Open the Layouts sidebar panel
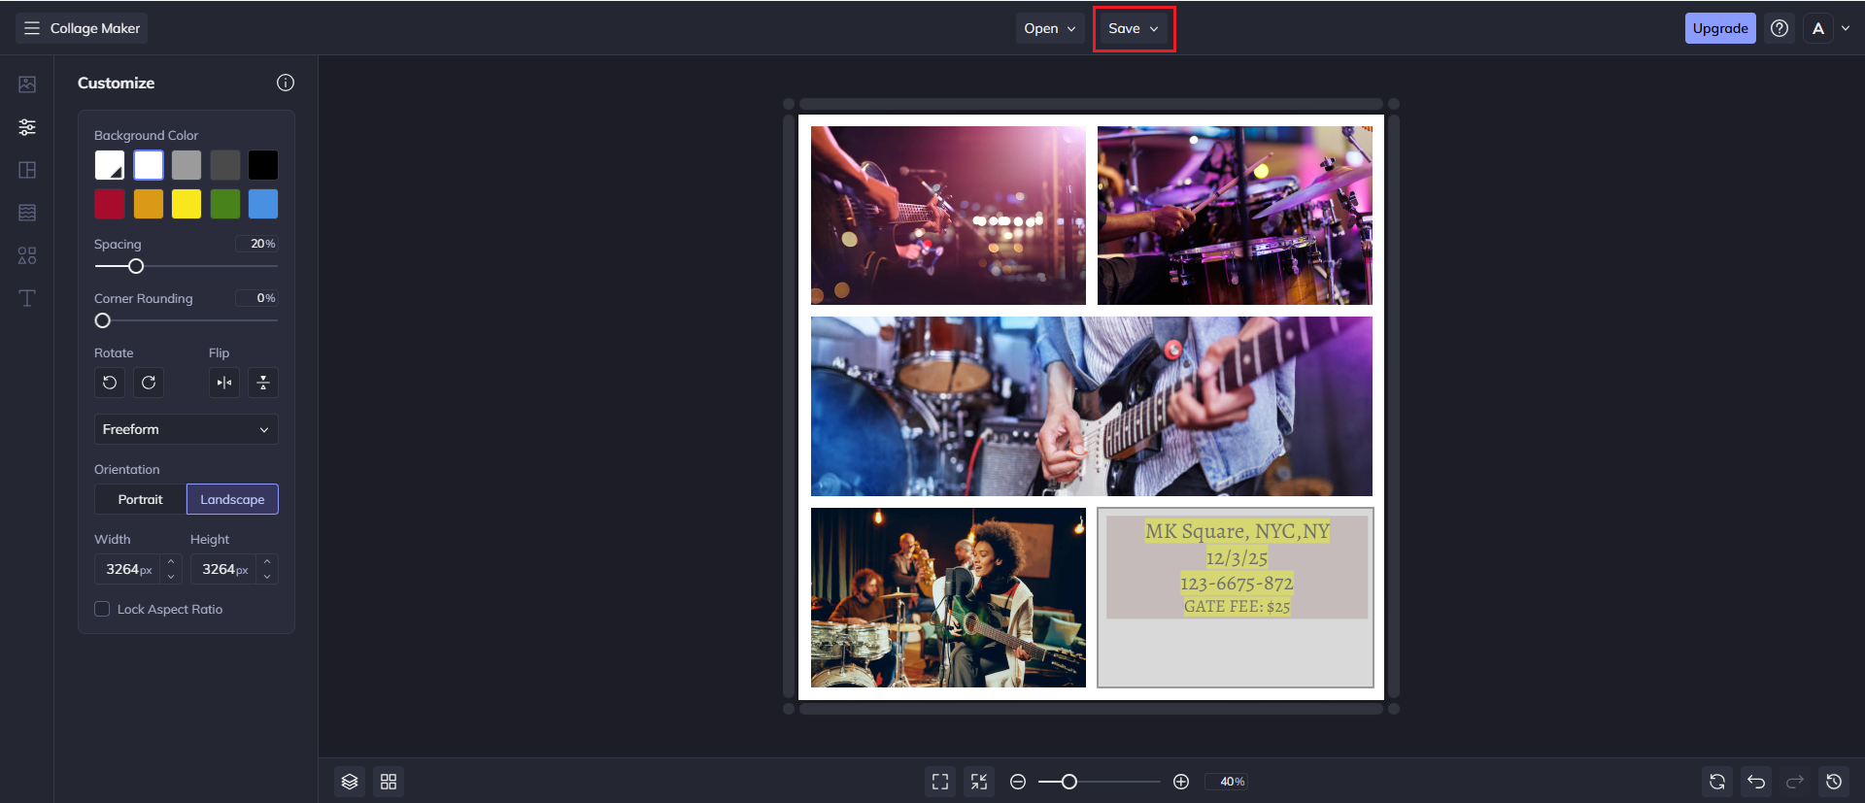 27,170
